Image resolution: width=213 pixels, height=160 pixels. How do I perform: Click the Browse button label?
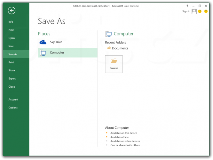click(x=114, y=68)
